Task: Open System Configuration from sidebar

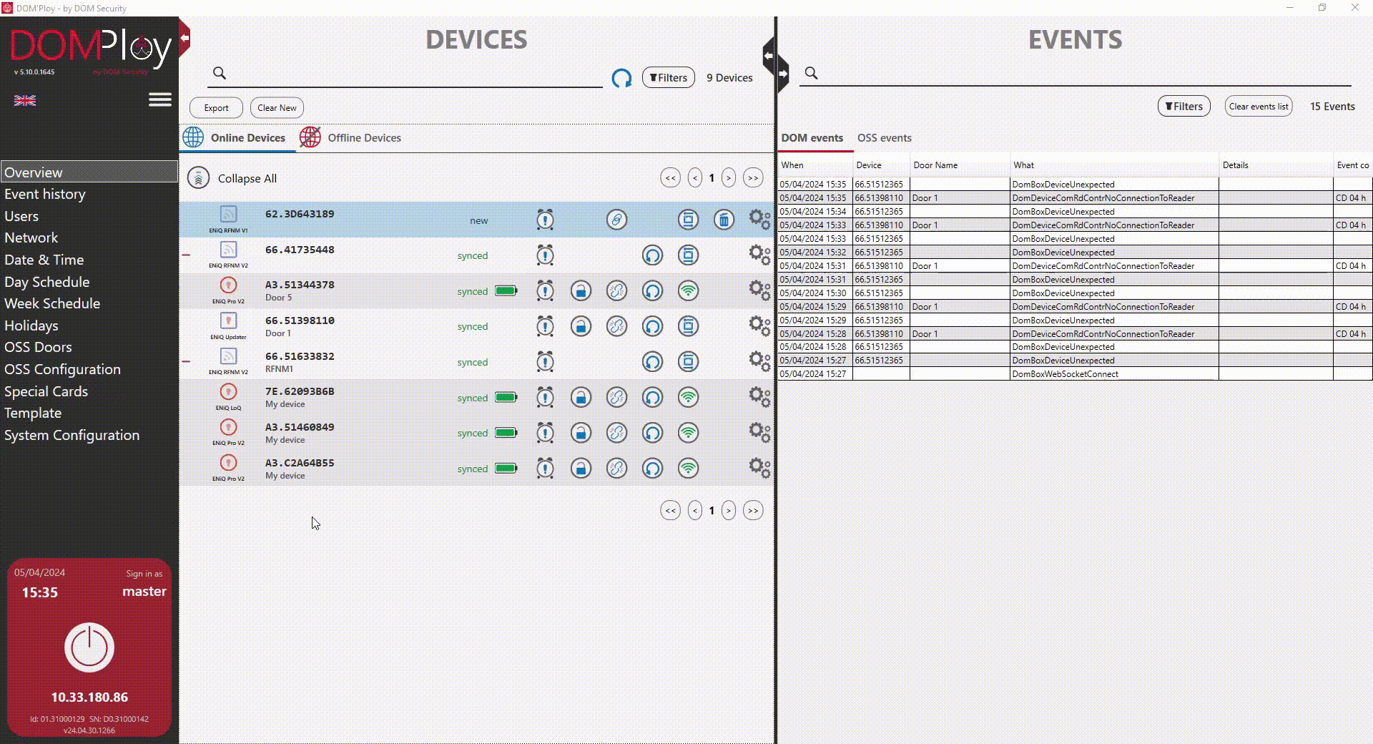Action: point(72,435)
